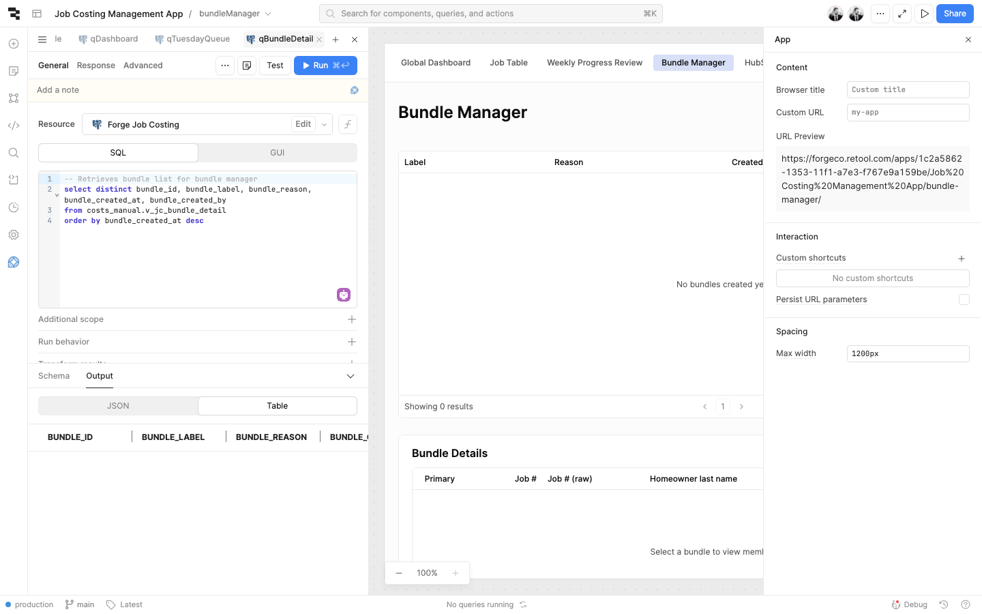Image resolution: width=982 pixels, height=614 pixels.
Task: Open the settings gear in left sidebar
Action: point(14,235)
